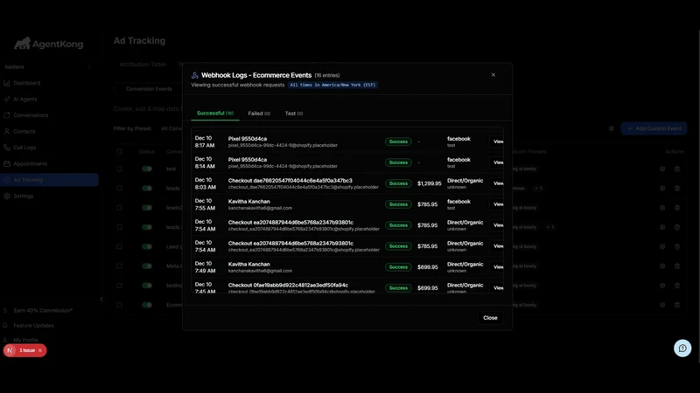Open the 1 Issue error badge

coord(24,350)
